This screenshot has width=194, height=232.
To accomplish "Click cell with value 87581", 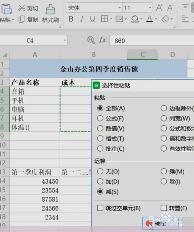I will pos(35,199).
